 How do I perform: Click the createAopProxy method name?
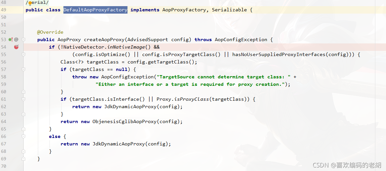[105, 40]
